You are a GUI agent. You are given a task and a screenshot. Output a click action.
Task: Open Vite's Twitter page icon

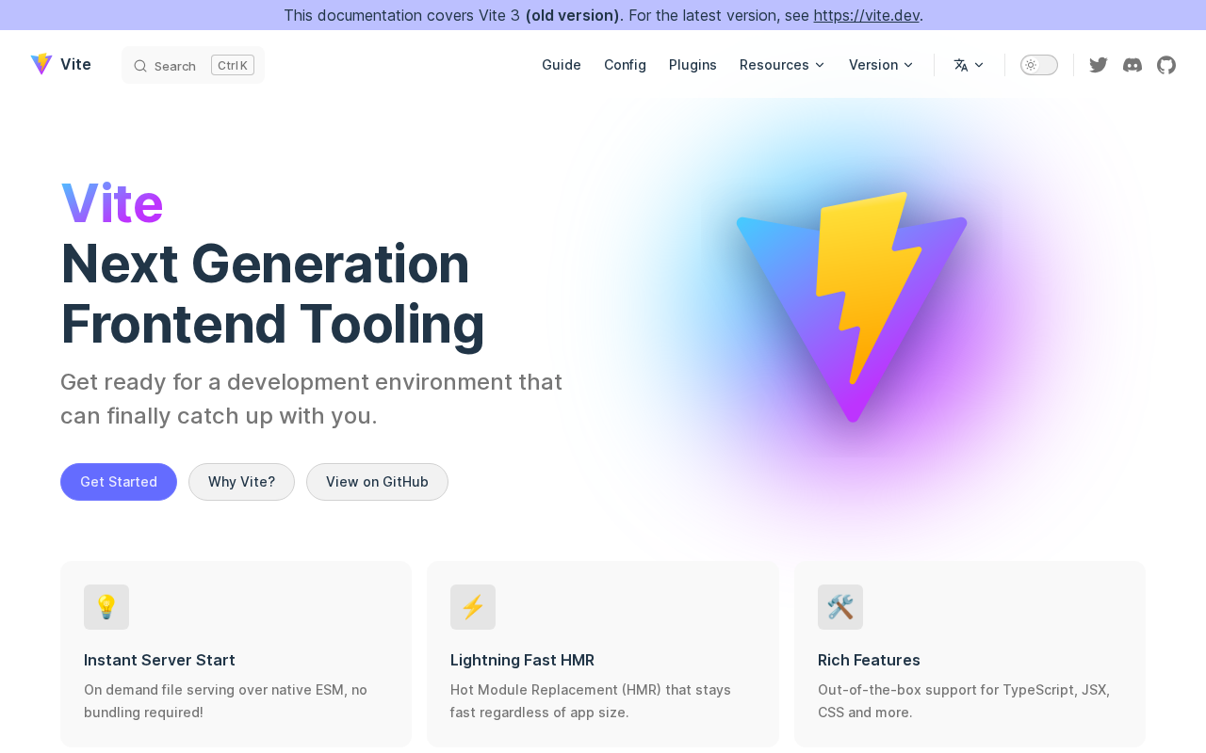1099,65
